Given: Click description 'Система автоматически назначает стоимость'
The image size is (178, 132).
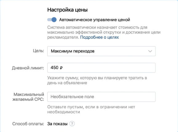Looking at the screenshot, I should click(x=93, y=27).
